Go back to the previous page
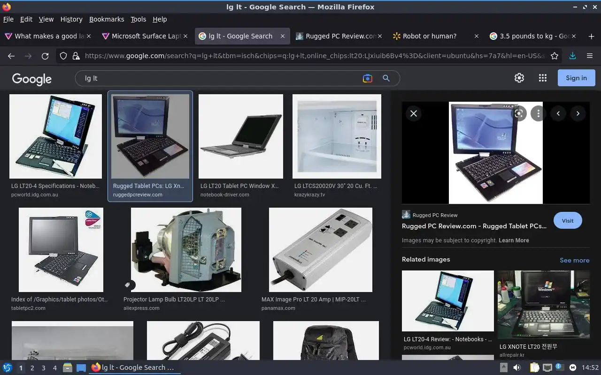This screenshot has width=601, height=375. (x=11, y=56)
